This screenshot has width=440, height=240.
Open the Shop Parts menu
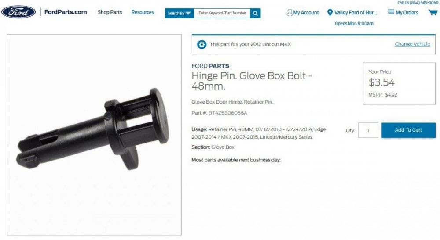coord(110,12)
